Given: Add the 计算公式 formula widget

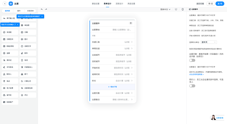Looking at the screenshot, I should (28, 81).
